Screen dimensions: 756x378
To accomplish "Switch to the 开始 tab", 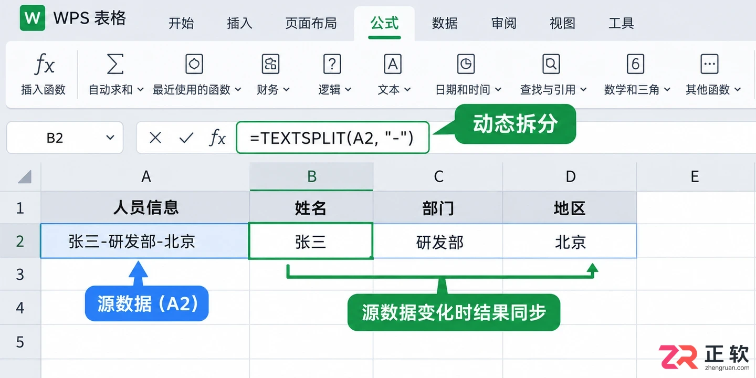I will (x=181, y=24).
